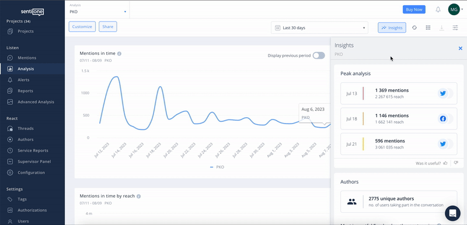
Task: Open the filter sliders icon
Action: click(455, 27)
